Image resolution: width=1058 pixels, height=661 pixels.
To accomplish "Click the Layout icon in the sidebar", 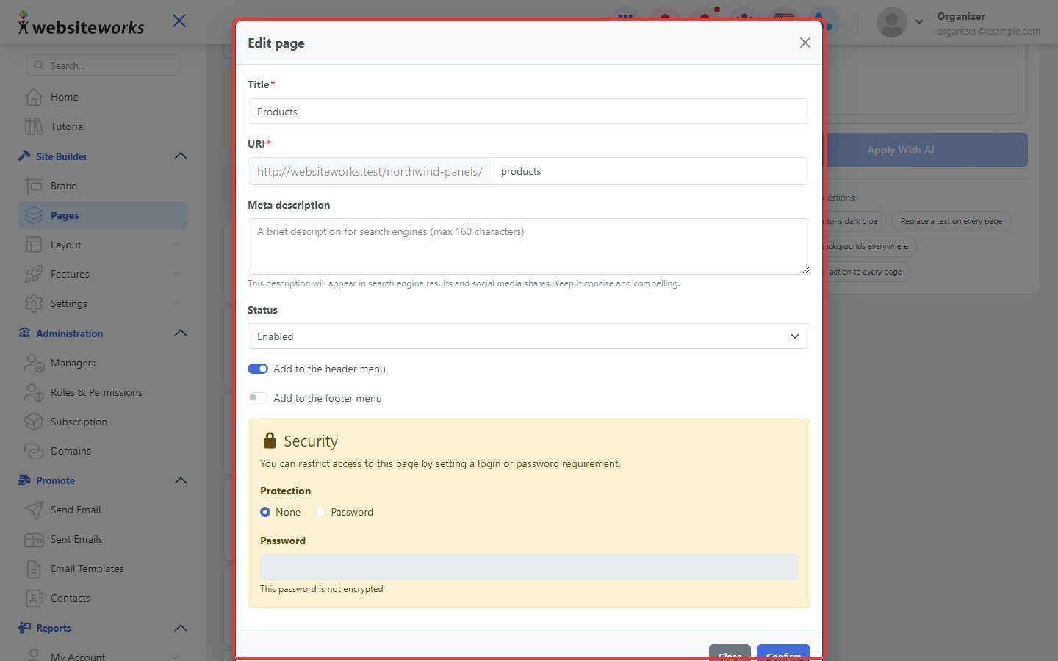I will pos(33,245).
